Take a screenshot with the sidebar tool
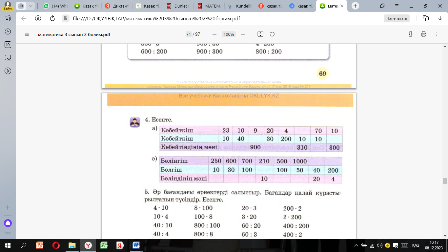Screen dimensions: 448x252 pyautogui.click(x=8, y=58)
